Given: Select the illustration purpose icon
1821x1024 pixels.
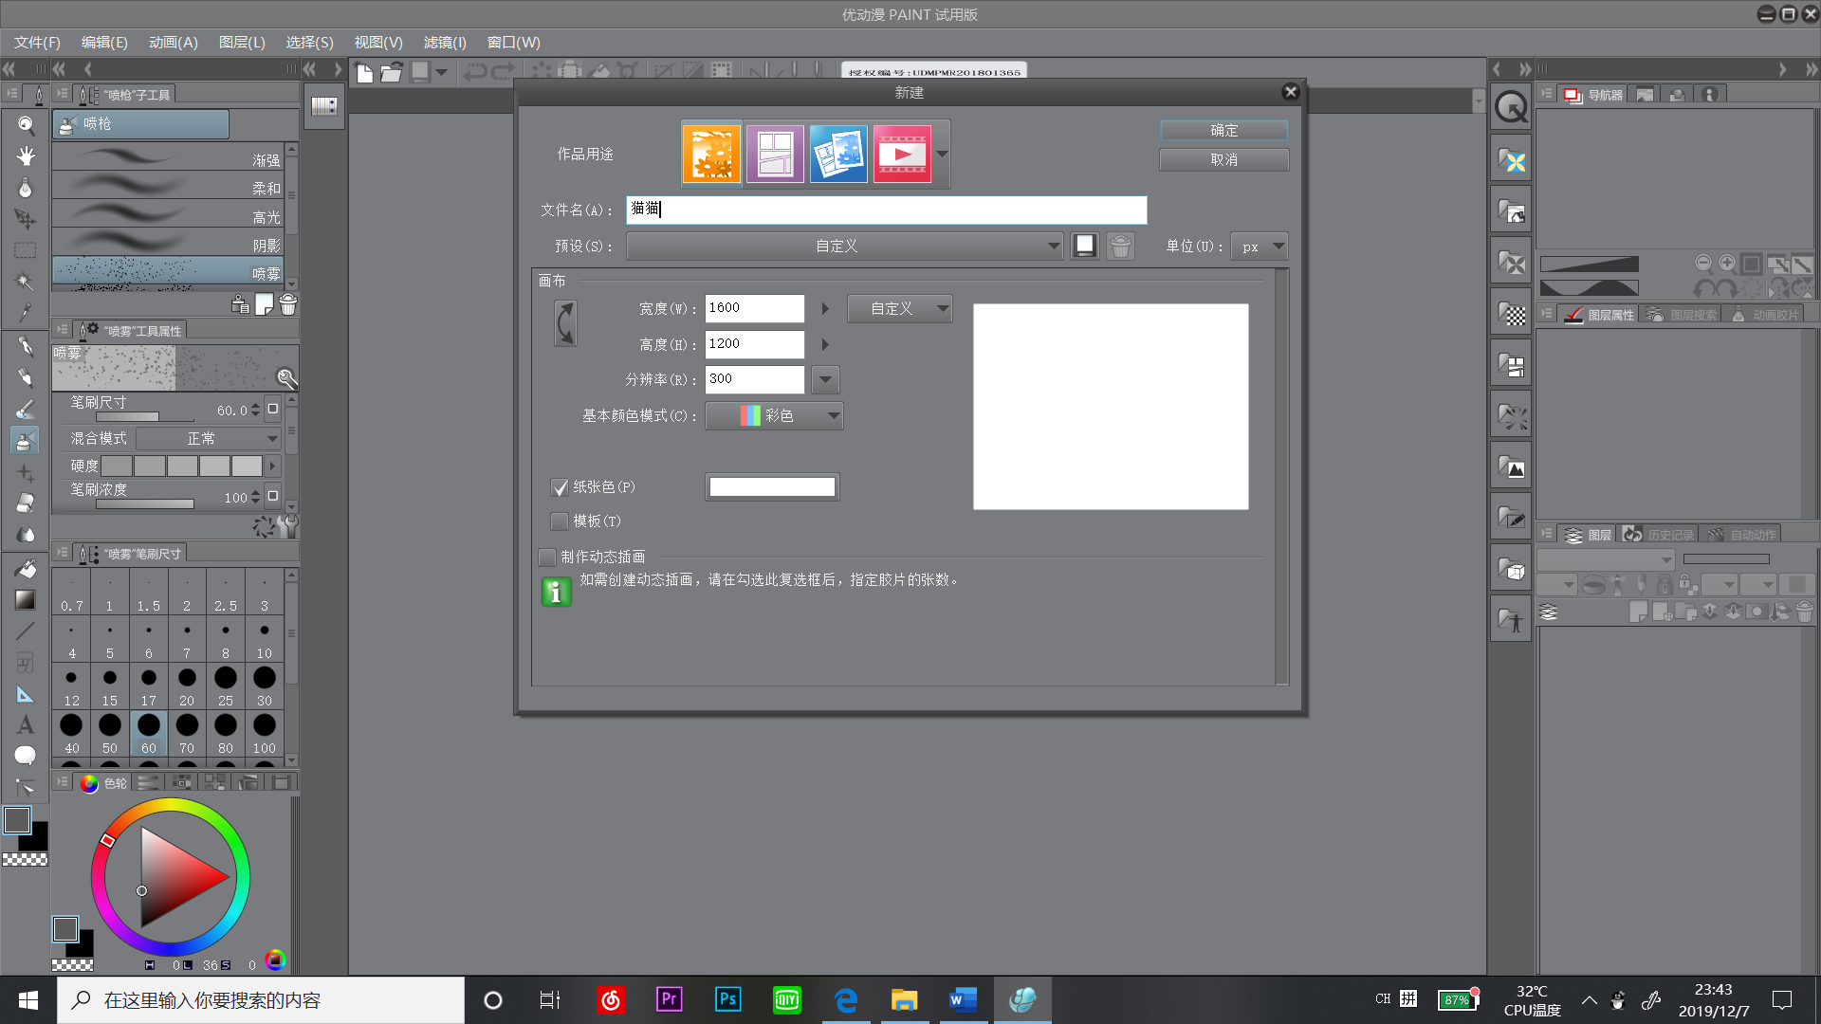Looking at the screenshot, I should tap(711, 154).
